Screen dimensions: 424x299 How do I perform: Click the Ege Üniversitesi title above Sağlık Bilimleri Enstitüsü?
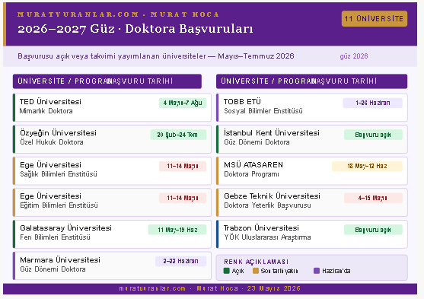point(50,164)
